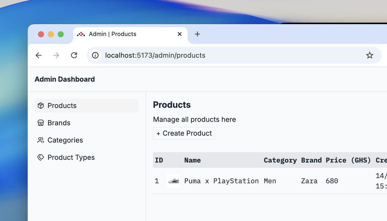Click the favicon on Admin | Products tab
Screen dimensions: 387x221
pos(81,34)
